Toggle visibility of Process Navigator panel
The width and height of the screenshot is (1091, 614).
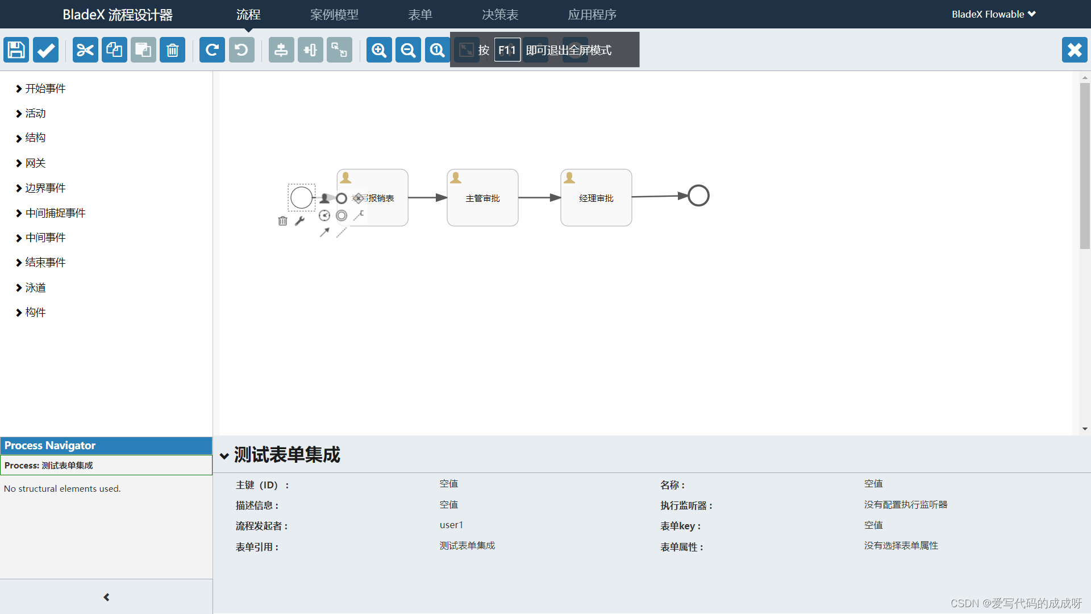(x=106, y=597)
